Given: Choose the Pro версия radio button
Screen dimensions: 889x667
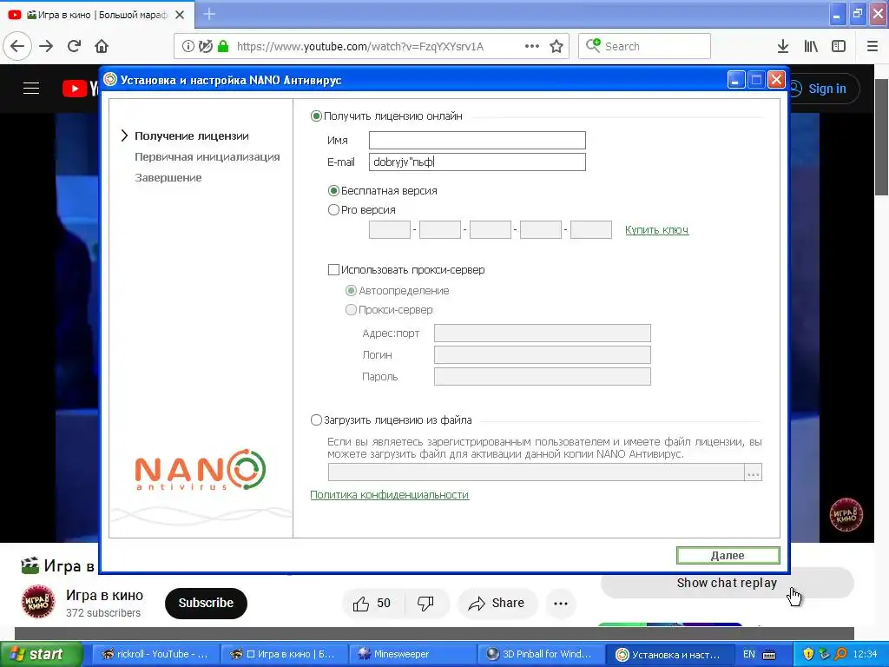Looking at the screenshot, I should click(333, 210).
